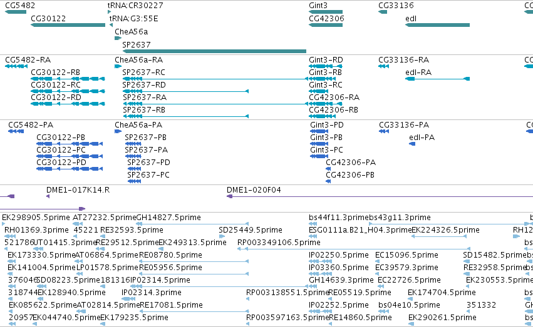533x327 pixels.
Task: Click the CG33136-PA protein label
Action: (404, 125)
